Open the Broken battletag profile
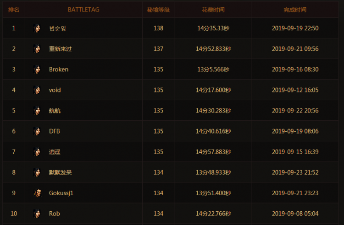This screenshot has height=225, width=344. coord(59,70)
